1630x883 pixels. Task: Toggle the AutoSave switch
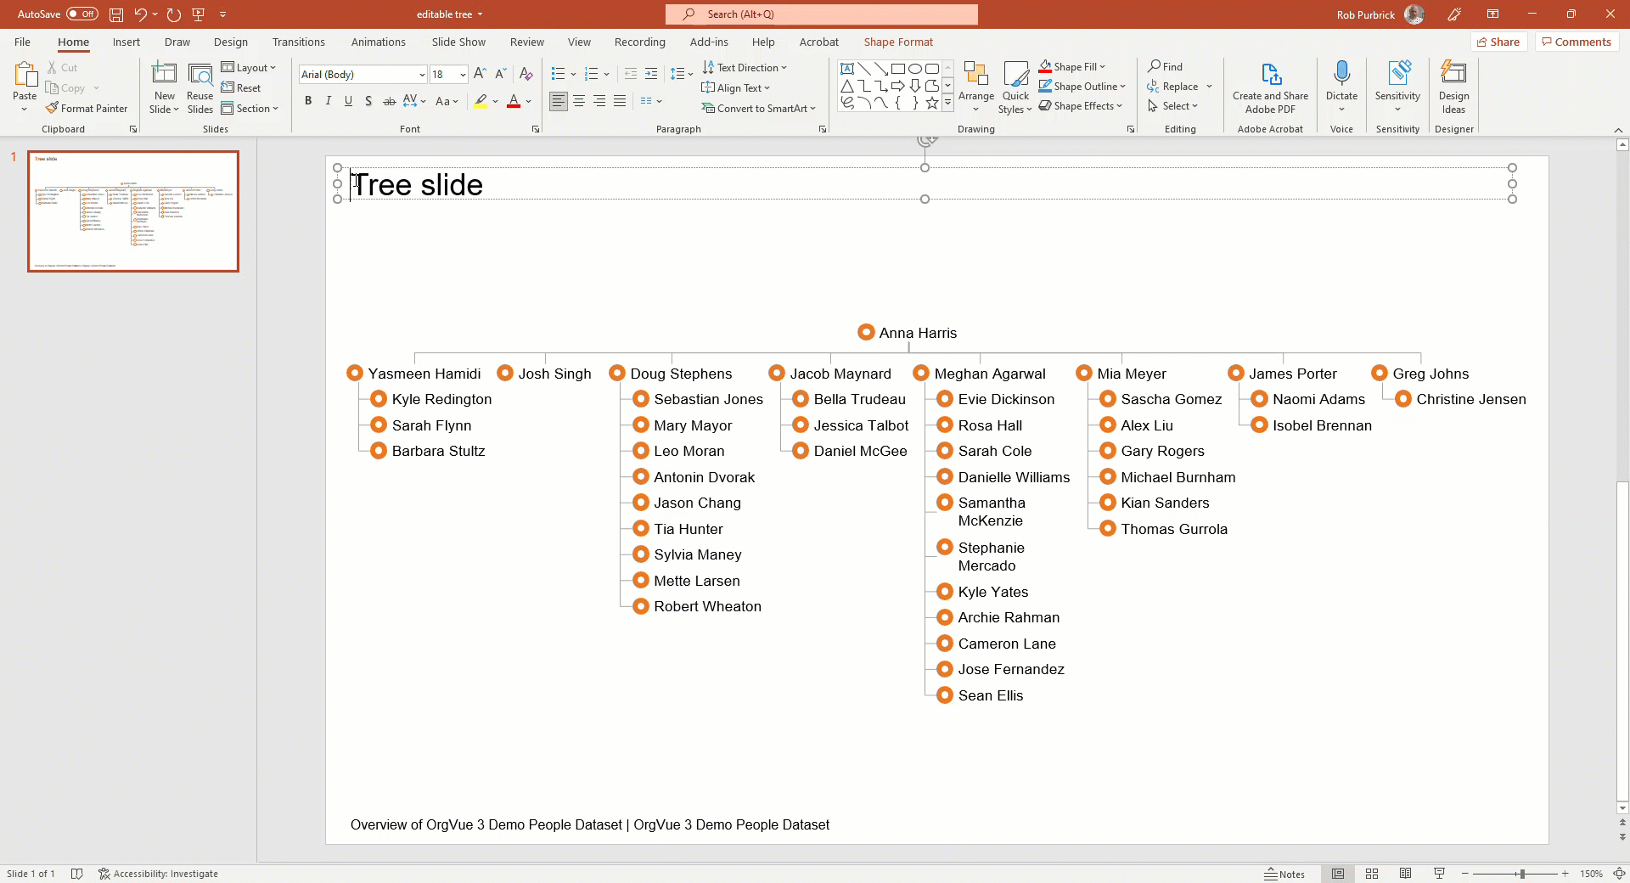[82, 14]
